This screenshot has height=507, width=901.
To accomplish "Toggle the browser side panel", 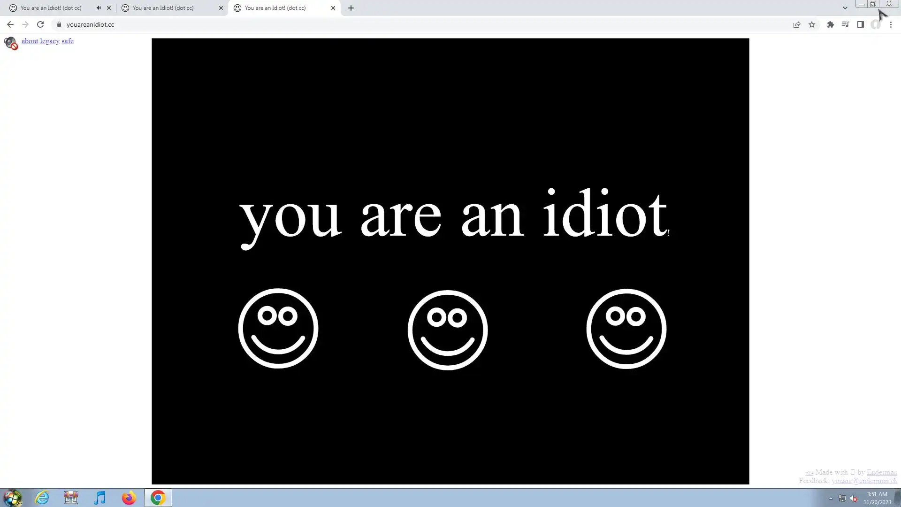I will (860, 24).
